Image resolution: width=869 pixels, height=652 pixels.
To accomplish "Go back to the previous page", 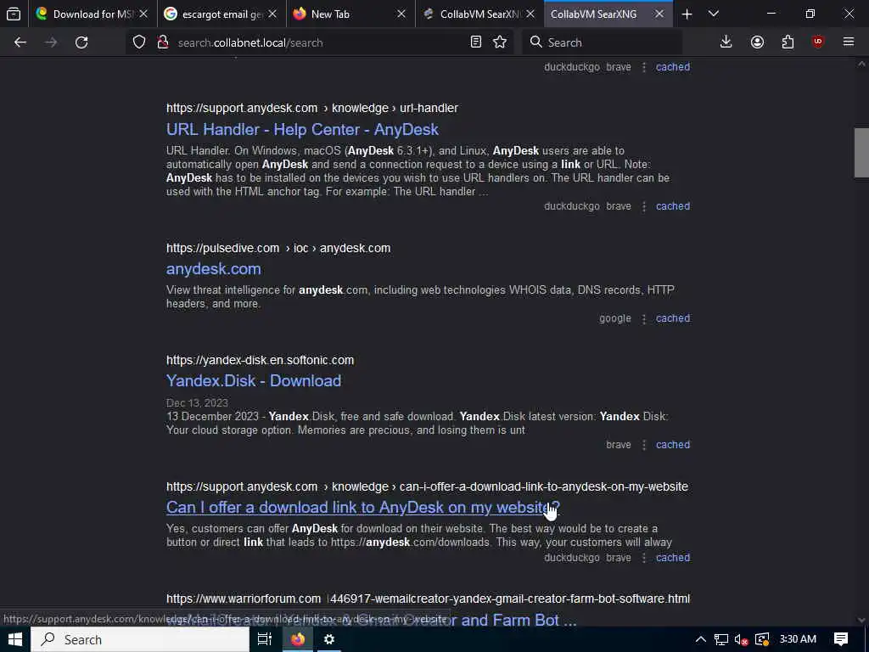I will pos(20,42).
